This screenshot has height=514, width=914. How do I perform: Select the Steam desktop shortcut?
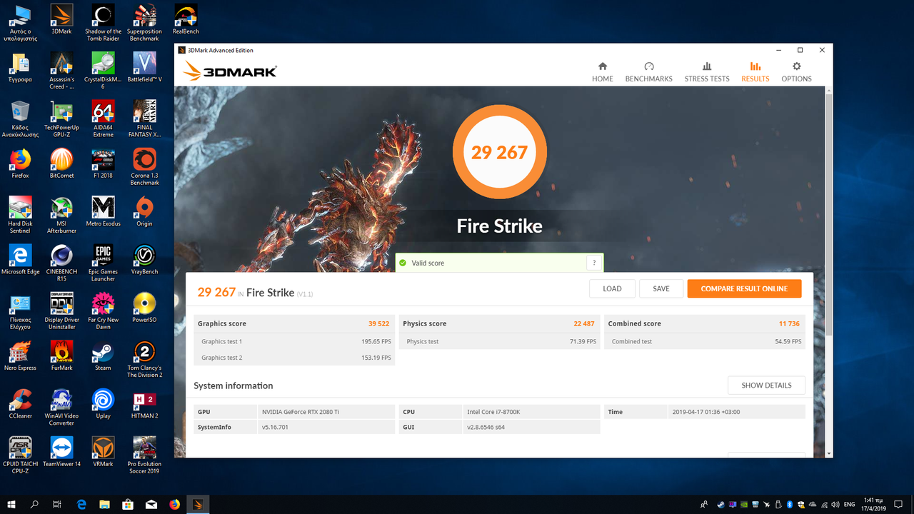pyautogui.click(x=103, y=356)
